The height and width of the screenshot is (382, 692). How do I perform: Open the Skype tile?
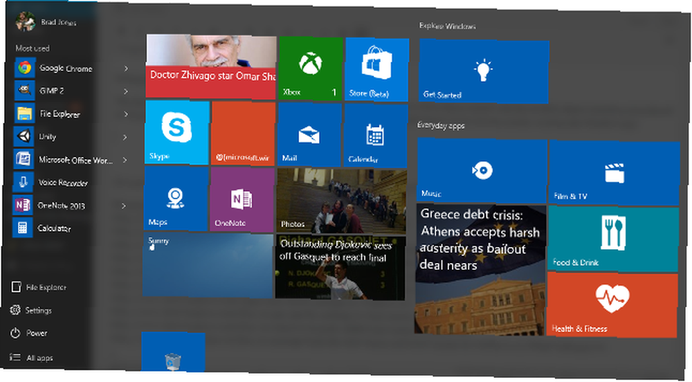click(x=176, y=132)
